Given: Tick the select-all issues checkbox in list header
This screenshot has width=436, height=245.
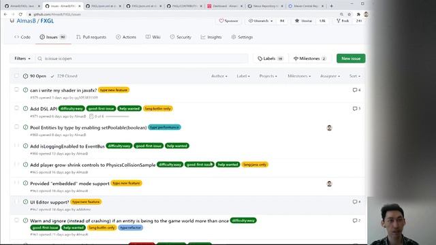Looking at the screenshot, I should click(16, 76).
